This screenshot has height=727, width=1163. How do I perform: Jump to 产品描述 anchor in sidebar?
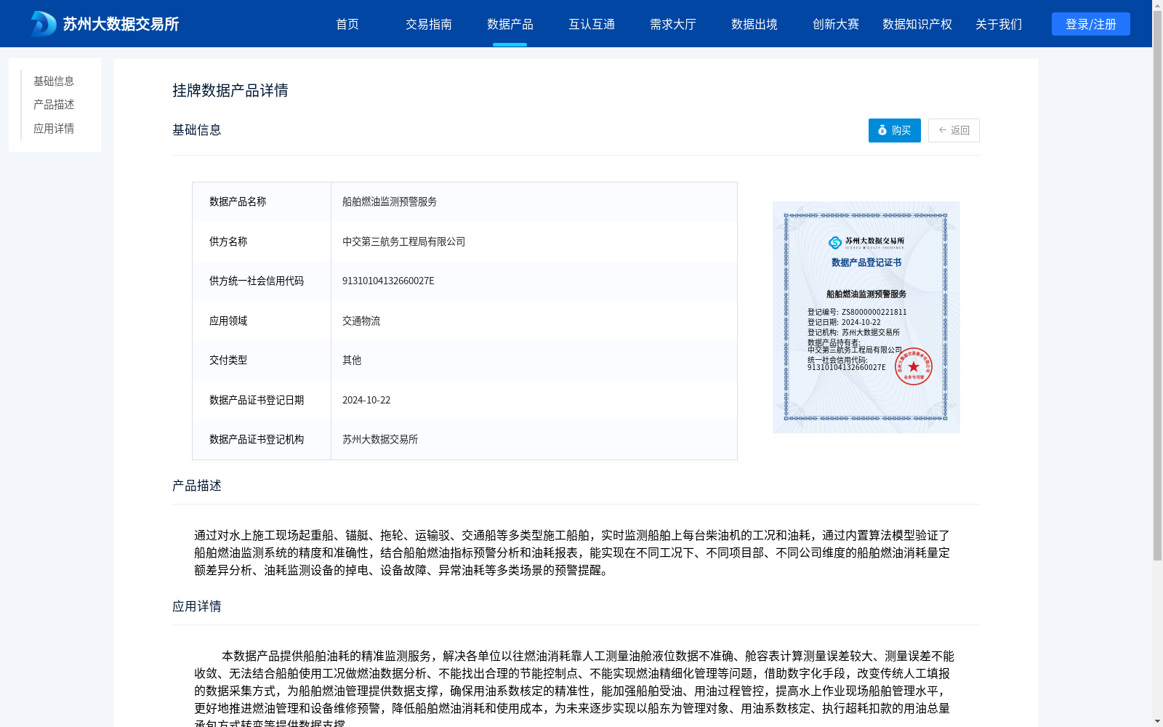coord(54,105)
